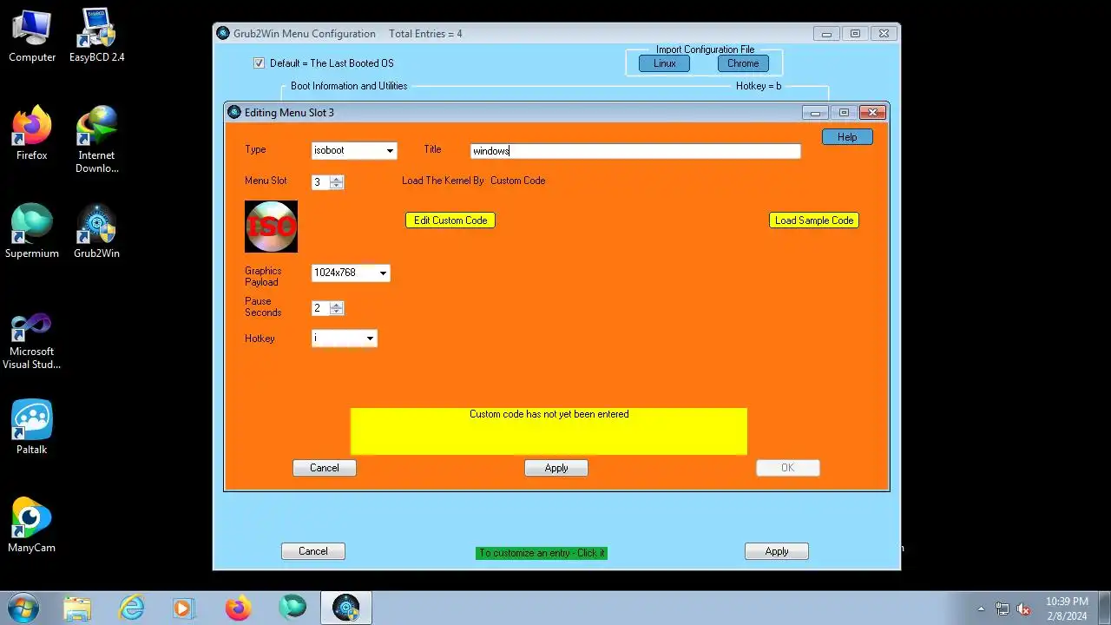This screenshot has height=625, width=1111.
Task: Open the Hotkey dropdown
Action: click(x=345, y=338)
